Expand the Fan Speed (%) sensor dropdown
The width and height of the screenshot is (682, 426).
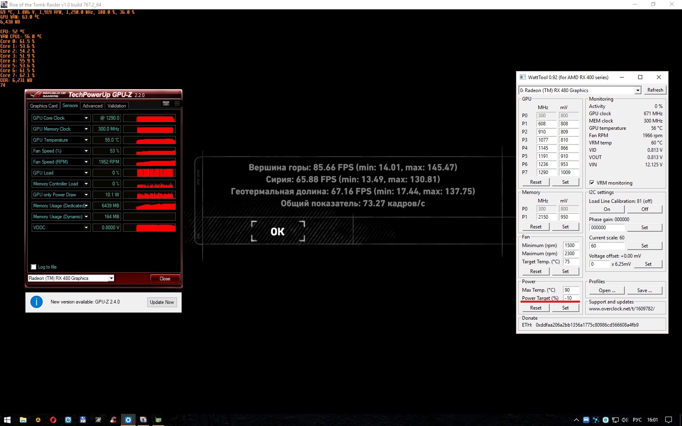(86, 151)
